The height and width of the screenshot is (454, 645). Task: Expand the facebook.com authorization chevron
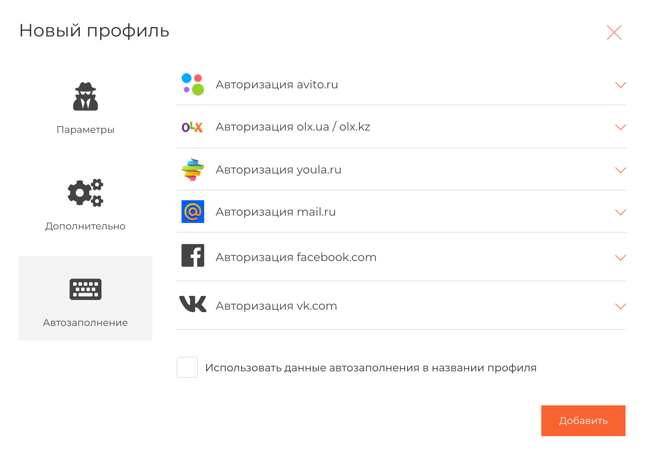pyautogui.click(x=621, y=258)
